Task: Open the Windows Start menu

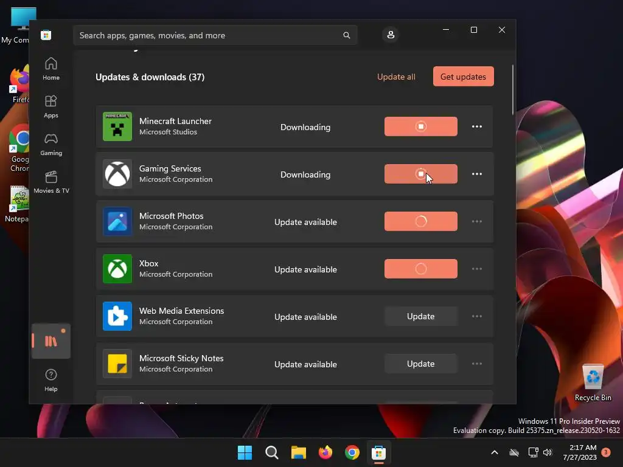Action: (245, 452)
